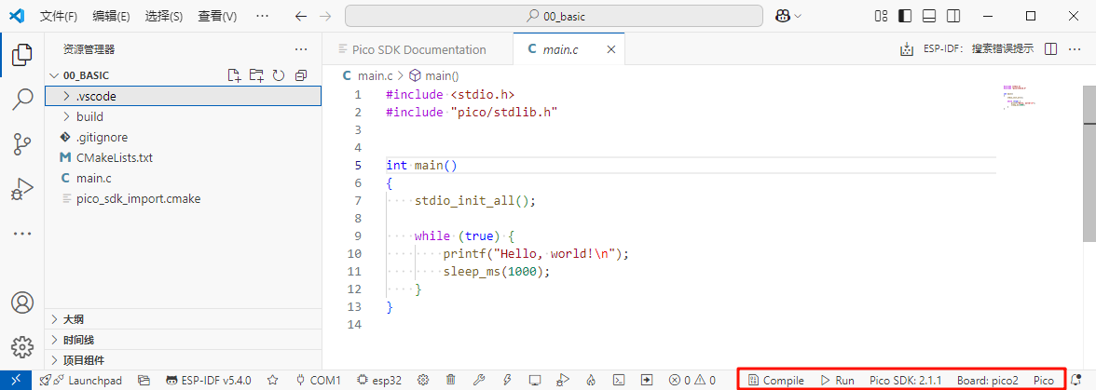
Task: Toggle the bottom panel visibility
Action: [929, 16]
